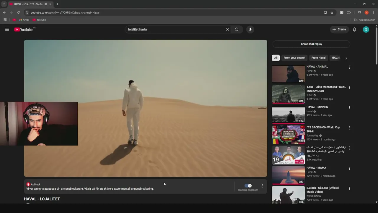Open the live stream thumbnail marked LIVE
This screenshot has height=213, width=378.
coord(288,155)
